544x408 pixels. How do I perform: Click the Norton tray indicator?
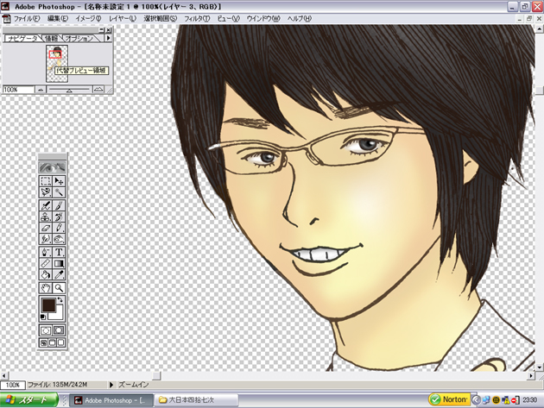pyautogui.click(x=449, y=399)
